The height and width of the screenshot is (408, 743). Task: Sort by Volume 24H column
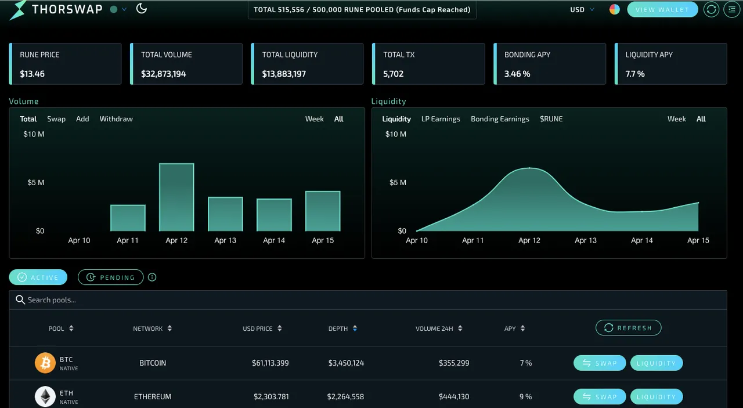[x=439, y=328]
